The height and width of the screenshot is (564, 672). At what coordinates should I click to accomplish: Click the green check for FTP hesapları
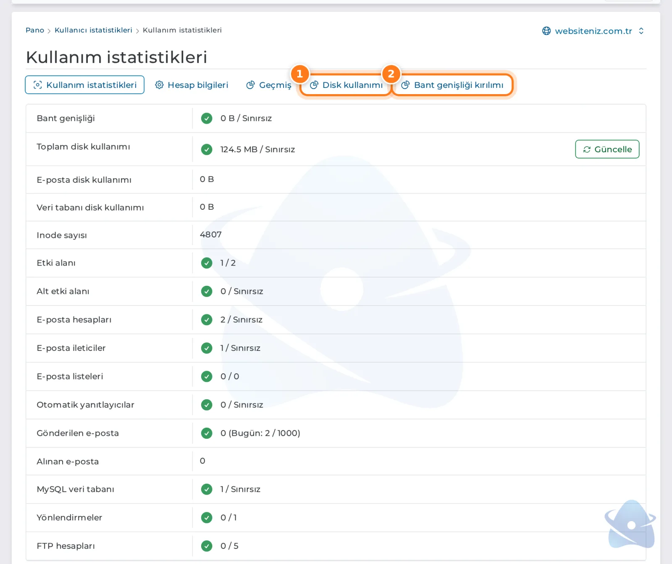point(207,546)
